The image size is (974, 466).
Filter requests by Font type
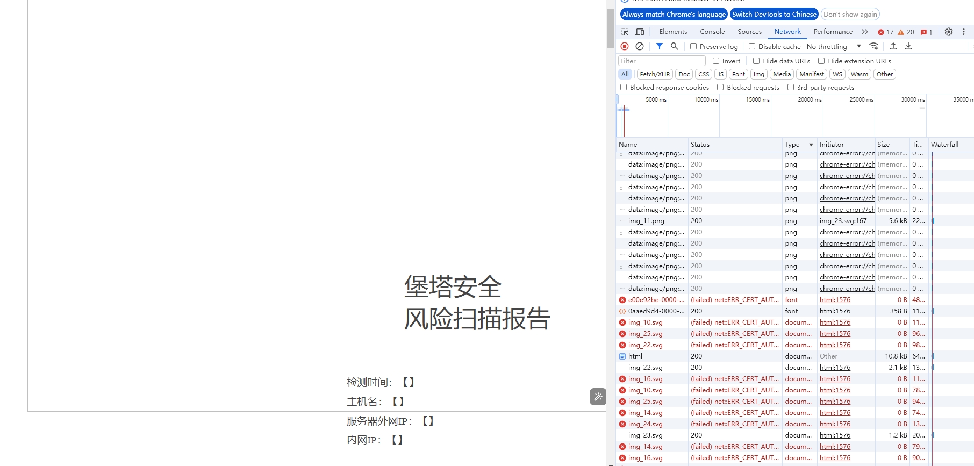click(739, 74)
